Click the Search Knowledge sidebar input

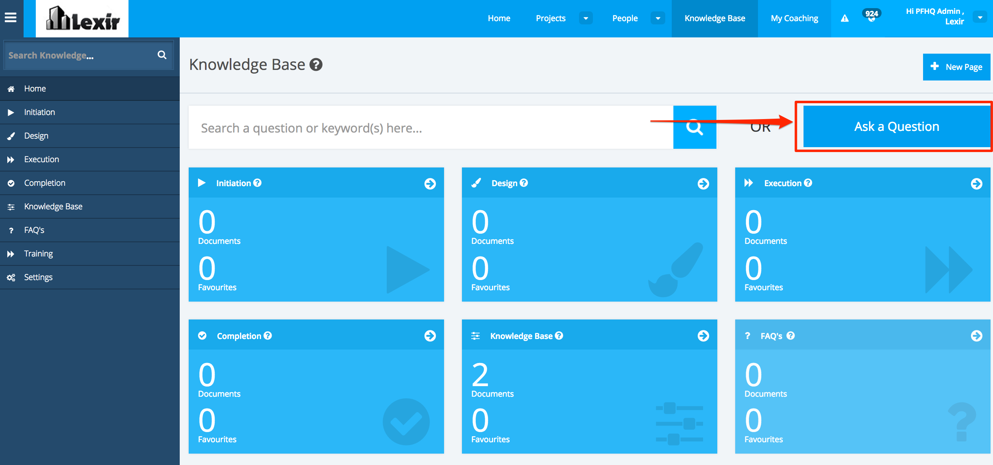click(x=79, y=55)
